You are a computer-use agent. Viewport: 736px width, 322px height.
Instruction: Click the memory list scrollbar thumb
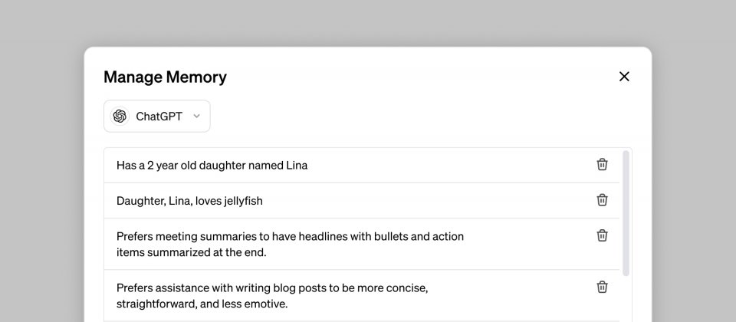(626, 213)
